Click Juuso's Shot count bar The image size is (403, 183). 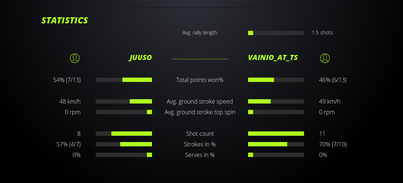tap(124, 134)
